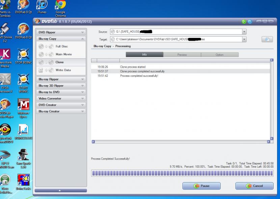Click the folder browse button beside Target
280x199 pixels.
pyautogui.click(x=267, y=39)
